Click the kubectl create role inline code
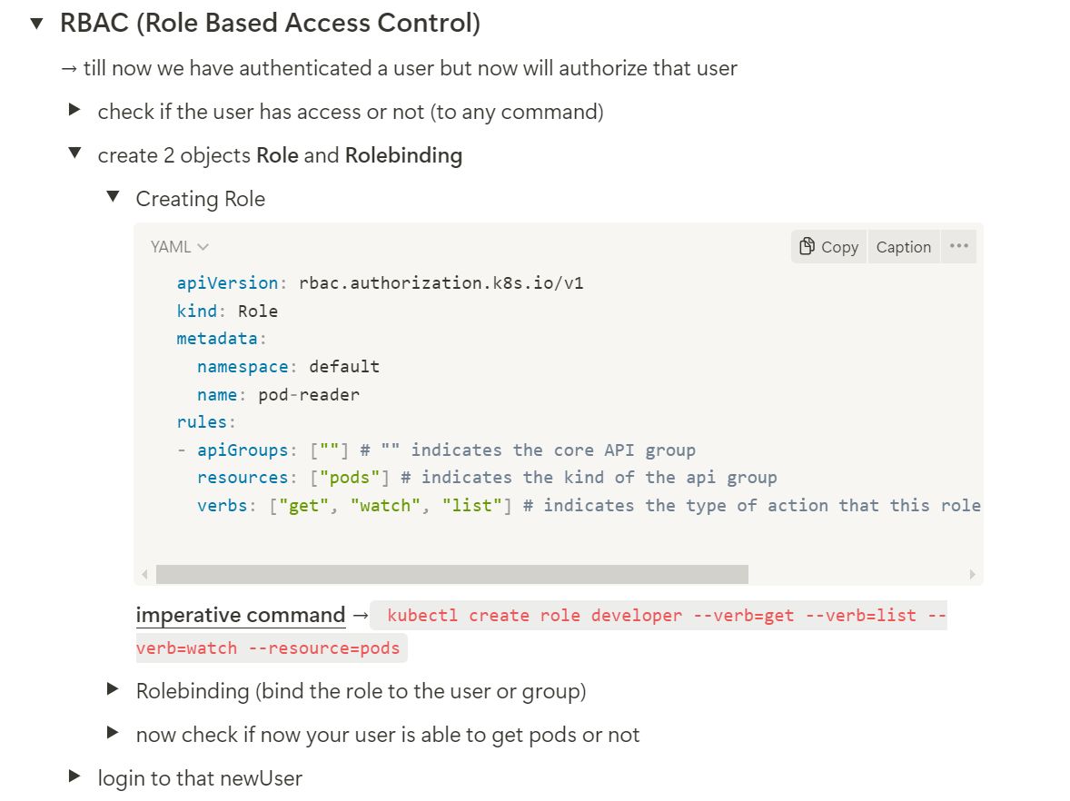This screenshot has height=801, width=1070. [542, 631]
